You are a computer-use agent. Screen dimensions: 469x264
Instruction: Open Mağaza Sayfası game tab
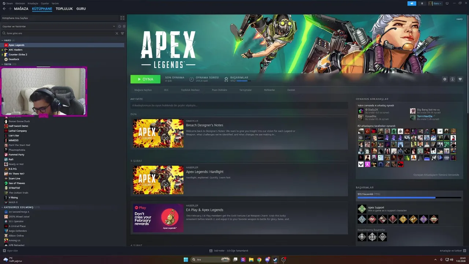point(143,90)
